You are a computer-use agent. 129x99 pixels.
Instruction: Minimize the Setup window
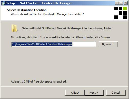117,3
